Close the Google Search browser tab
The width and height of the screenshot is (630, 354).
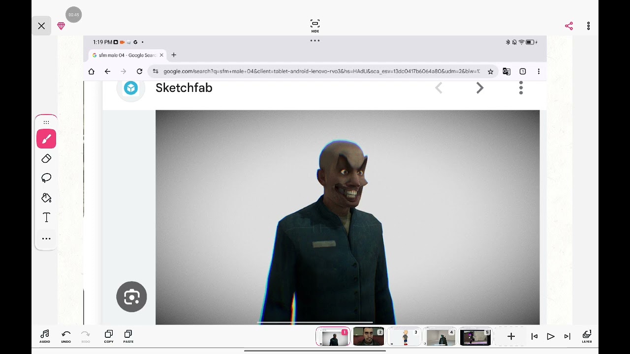pyautogui.click(x=161, y=55)
